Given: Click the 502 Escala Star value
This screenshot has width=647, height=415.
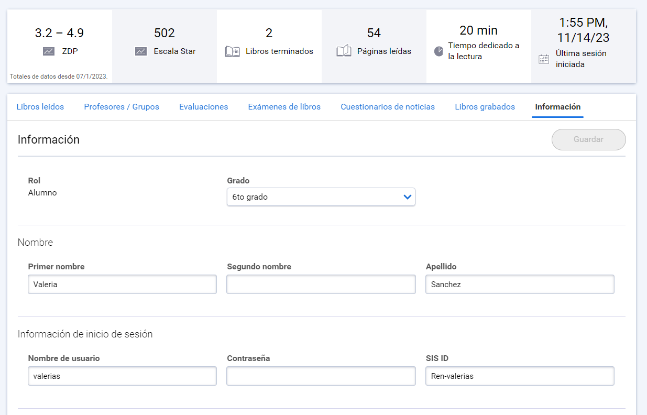Looking at the screenshot, I should click(x=164, y=33).
